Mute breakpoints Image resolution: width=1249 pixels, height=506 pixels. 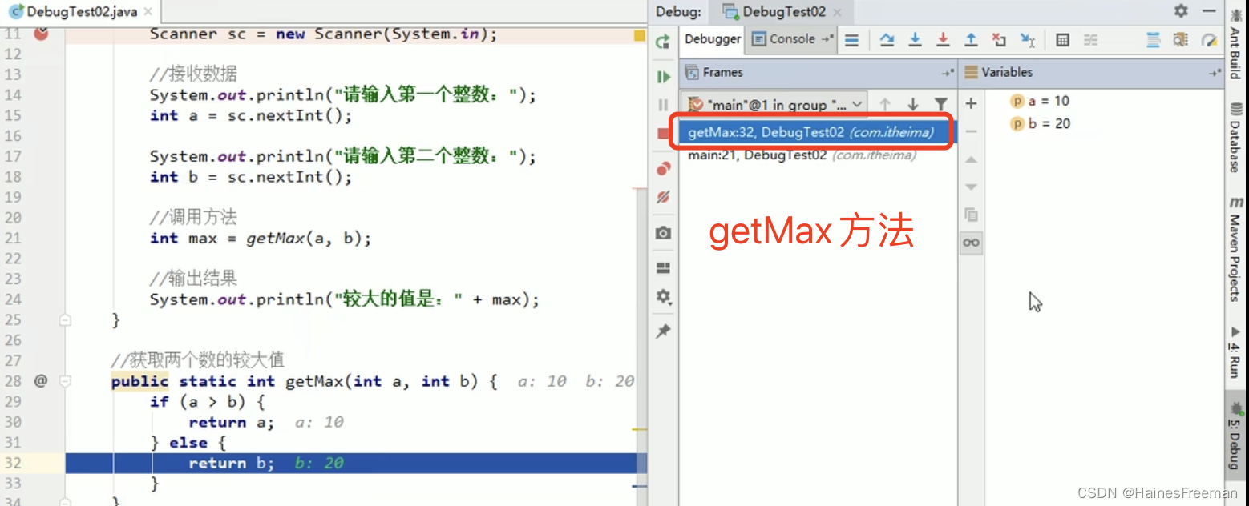pos(663,197)
